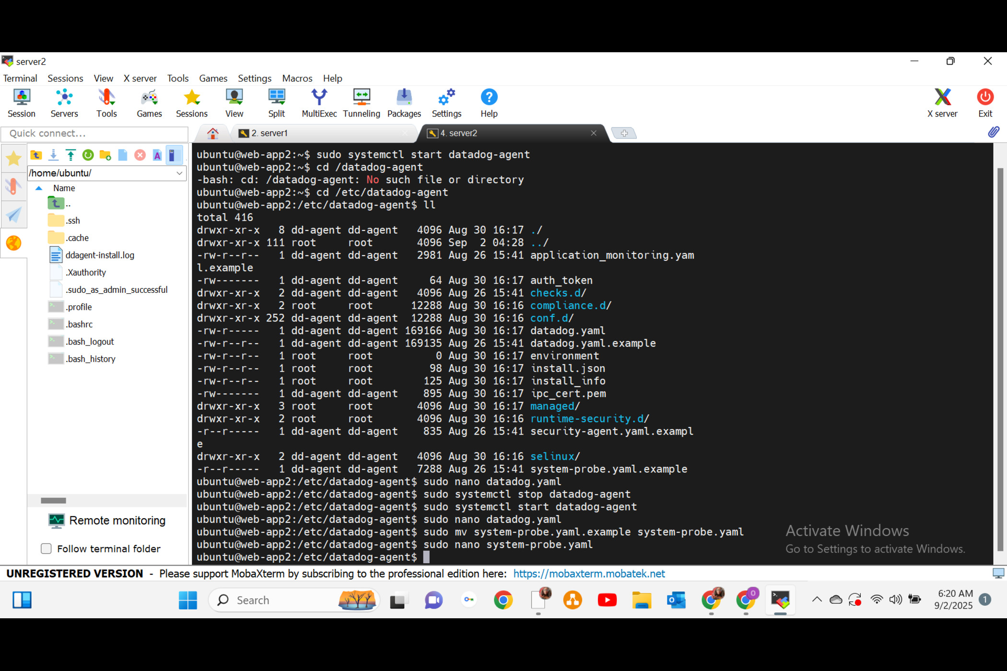
Task: Open the Session toolbar button
Action: click(22, 103)
